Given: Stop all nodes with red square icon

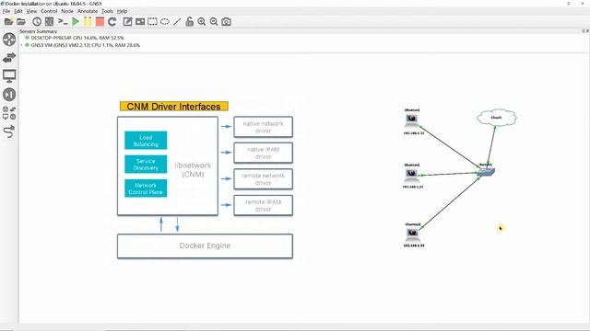Looking at the screenshot, I should click(x=100, y=22).
